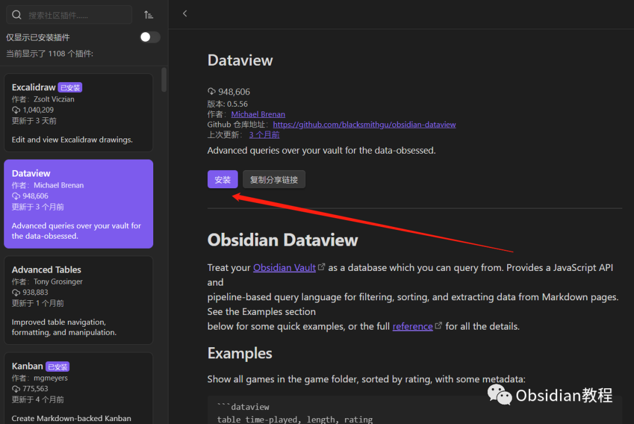The width and height of the screenshot is (634, 424).
Task: Toggle show installed plugins only switch
Action: point(150,37)
